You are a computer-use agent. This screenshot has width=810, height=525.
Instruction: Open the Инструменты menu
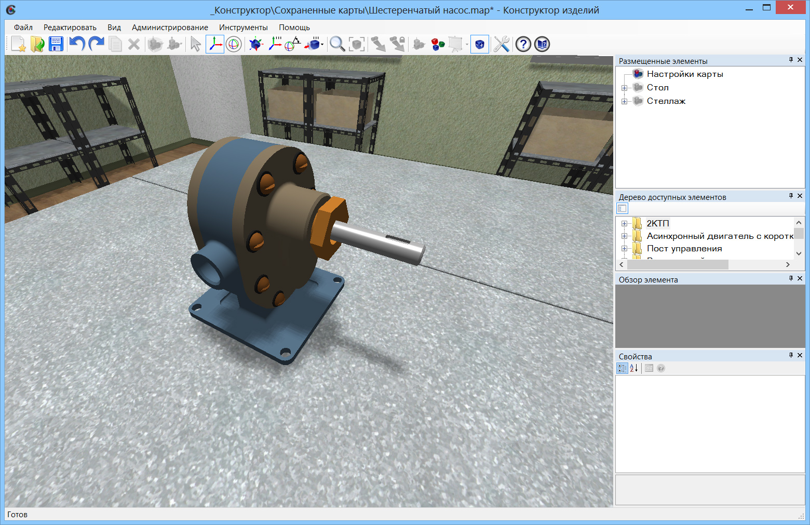click(x=243, y=28)
